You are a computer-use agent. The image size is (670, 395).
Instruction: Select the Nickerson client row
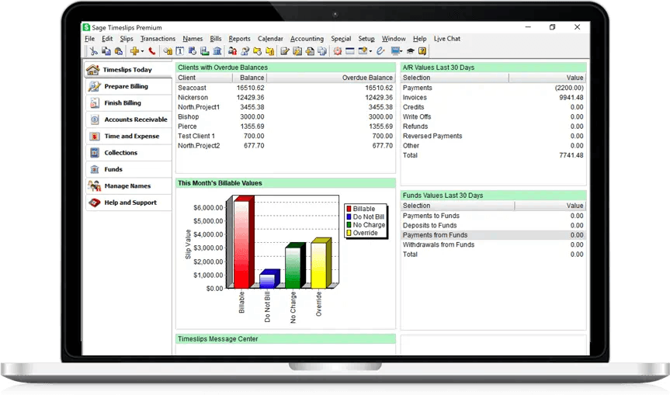point(286,97)
